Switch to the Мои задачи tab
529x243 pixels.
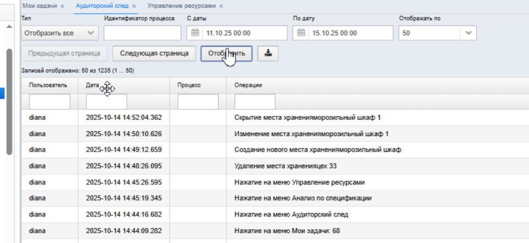tap(40, 6)
